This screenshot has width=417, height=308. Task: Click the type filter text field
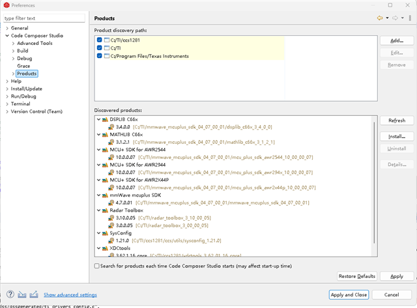tap(44, 18)
